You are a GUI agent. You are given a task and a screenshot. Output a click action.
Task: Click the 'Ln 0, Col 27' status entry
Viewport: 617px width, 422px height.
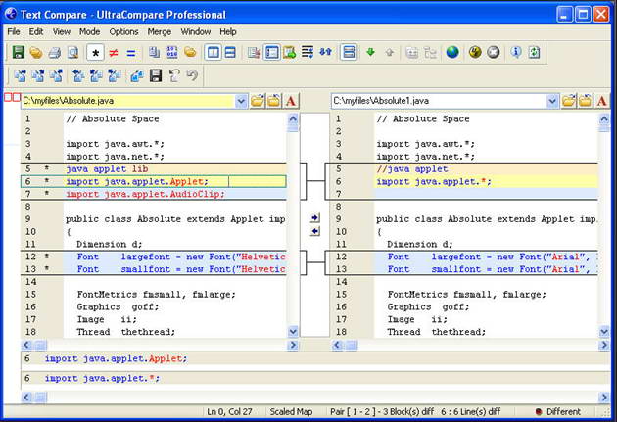[229, 412]
